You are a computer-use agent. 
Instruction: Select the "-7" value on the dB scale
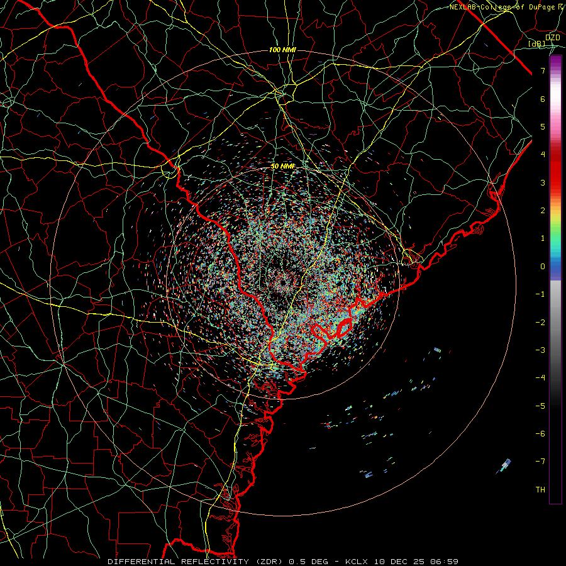[540, 462]
